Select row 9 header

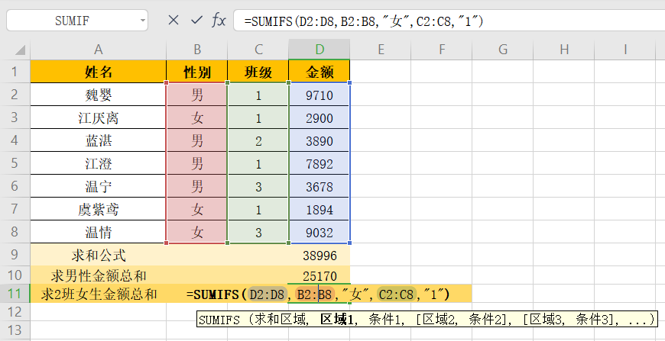[x=15, y=255]
